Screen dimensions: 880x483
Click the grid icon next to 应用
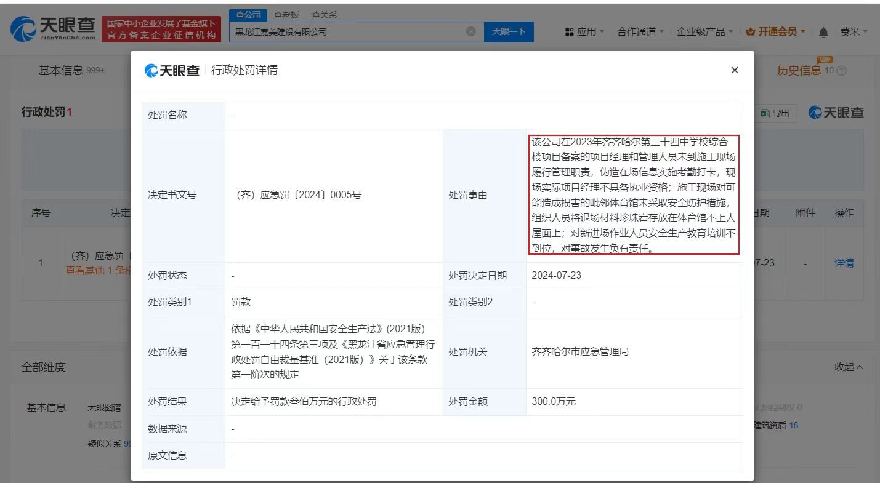[568, 31]
